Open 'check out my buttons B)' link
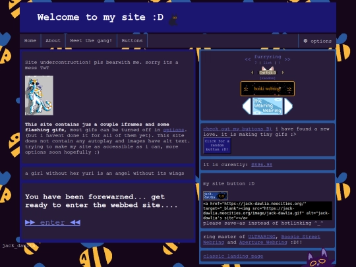The image size is (356, 267). [237, 129]
